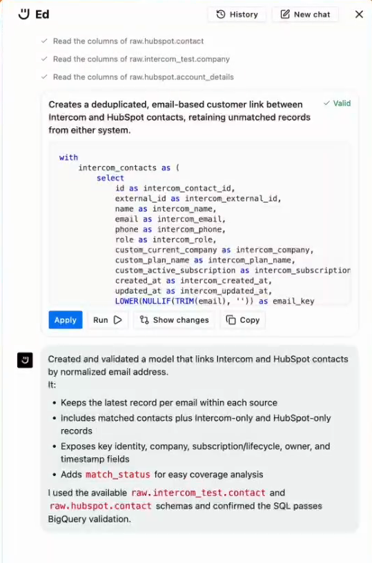The image size is (372, 563).
Task: Click the model description paragraph text
Action: pyautogui.click(x=179, y=117)
